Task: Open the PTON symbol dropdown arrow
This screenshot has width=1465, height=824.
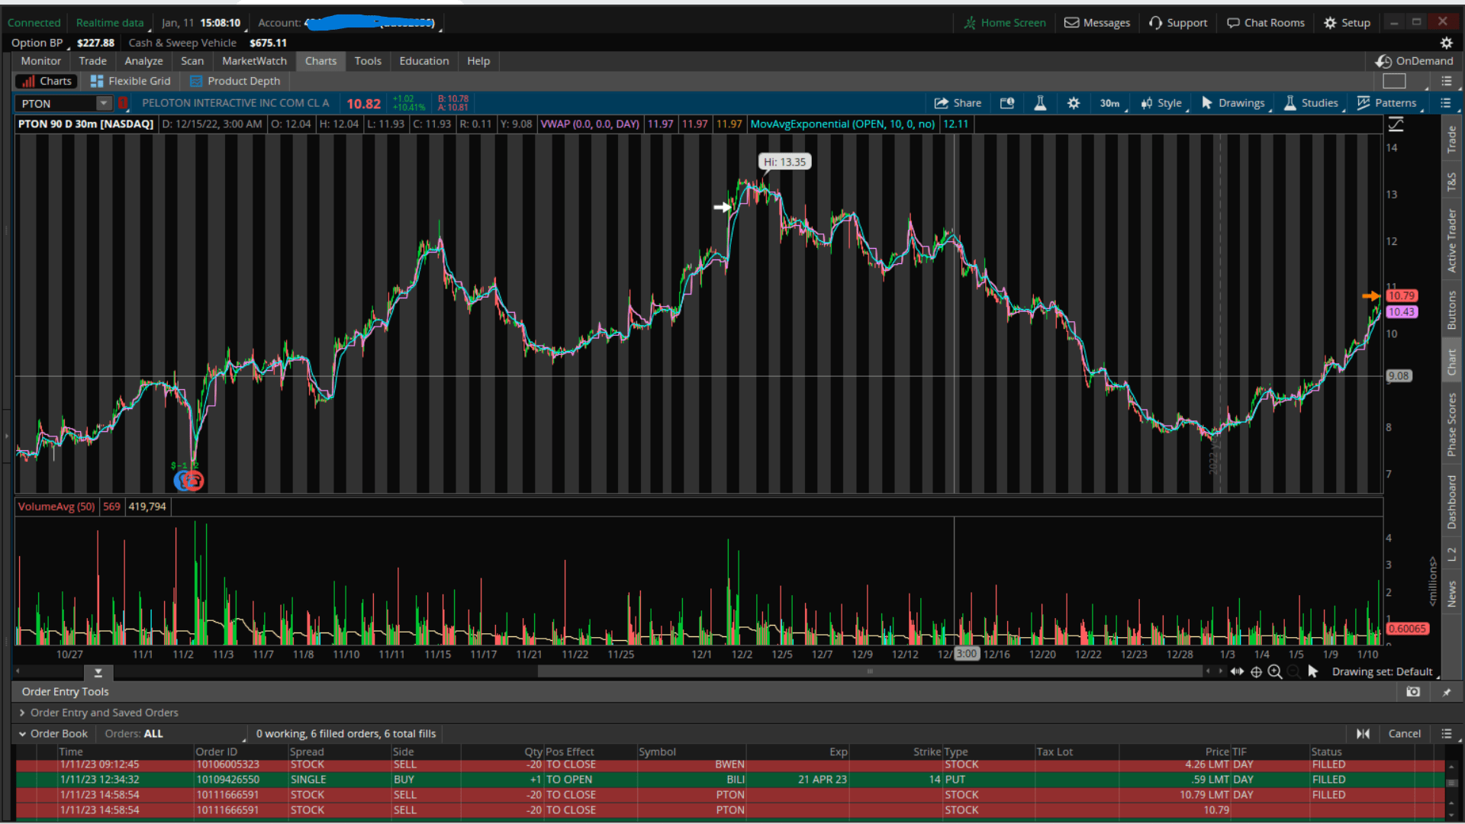Action: point(104,103)
